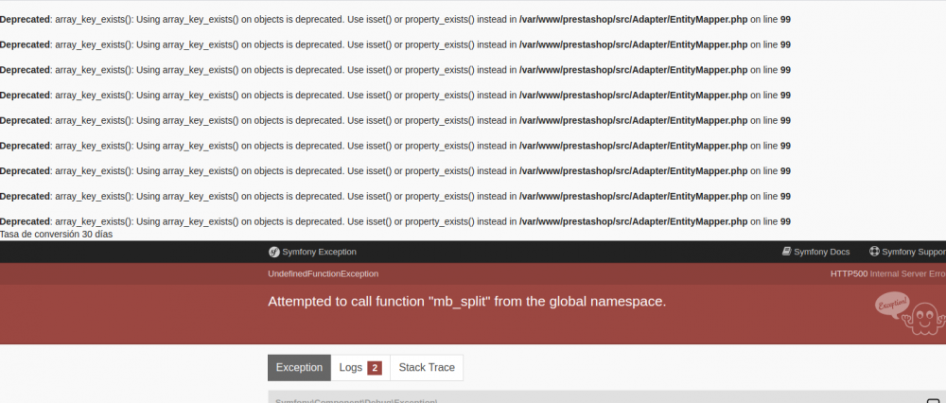Image resolution: width=946 pixels, height=403 pixels.
Task: Switch to the Exception tab
Action: pyautogui.click(x=299, y=367)
